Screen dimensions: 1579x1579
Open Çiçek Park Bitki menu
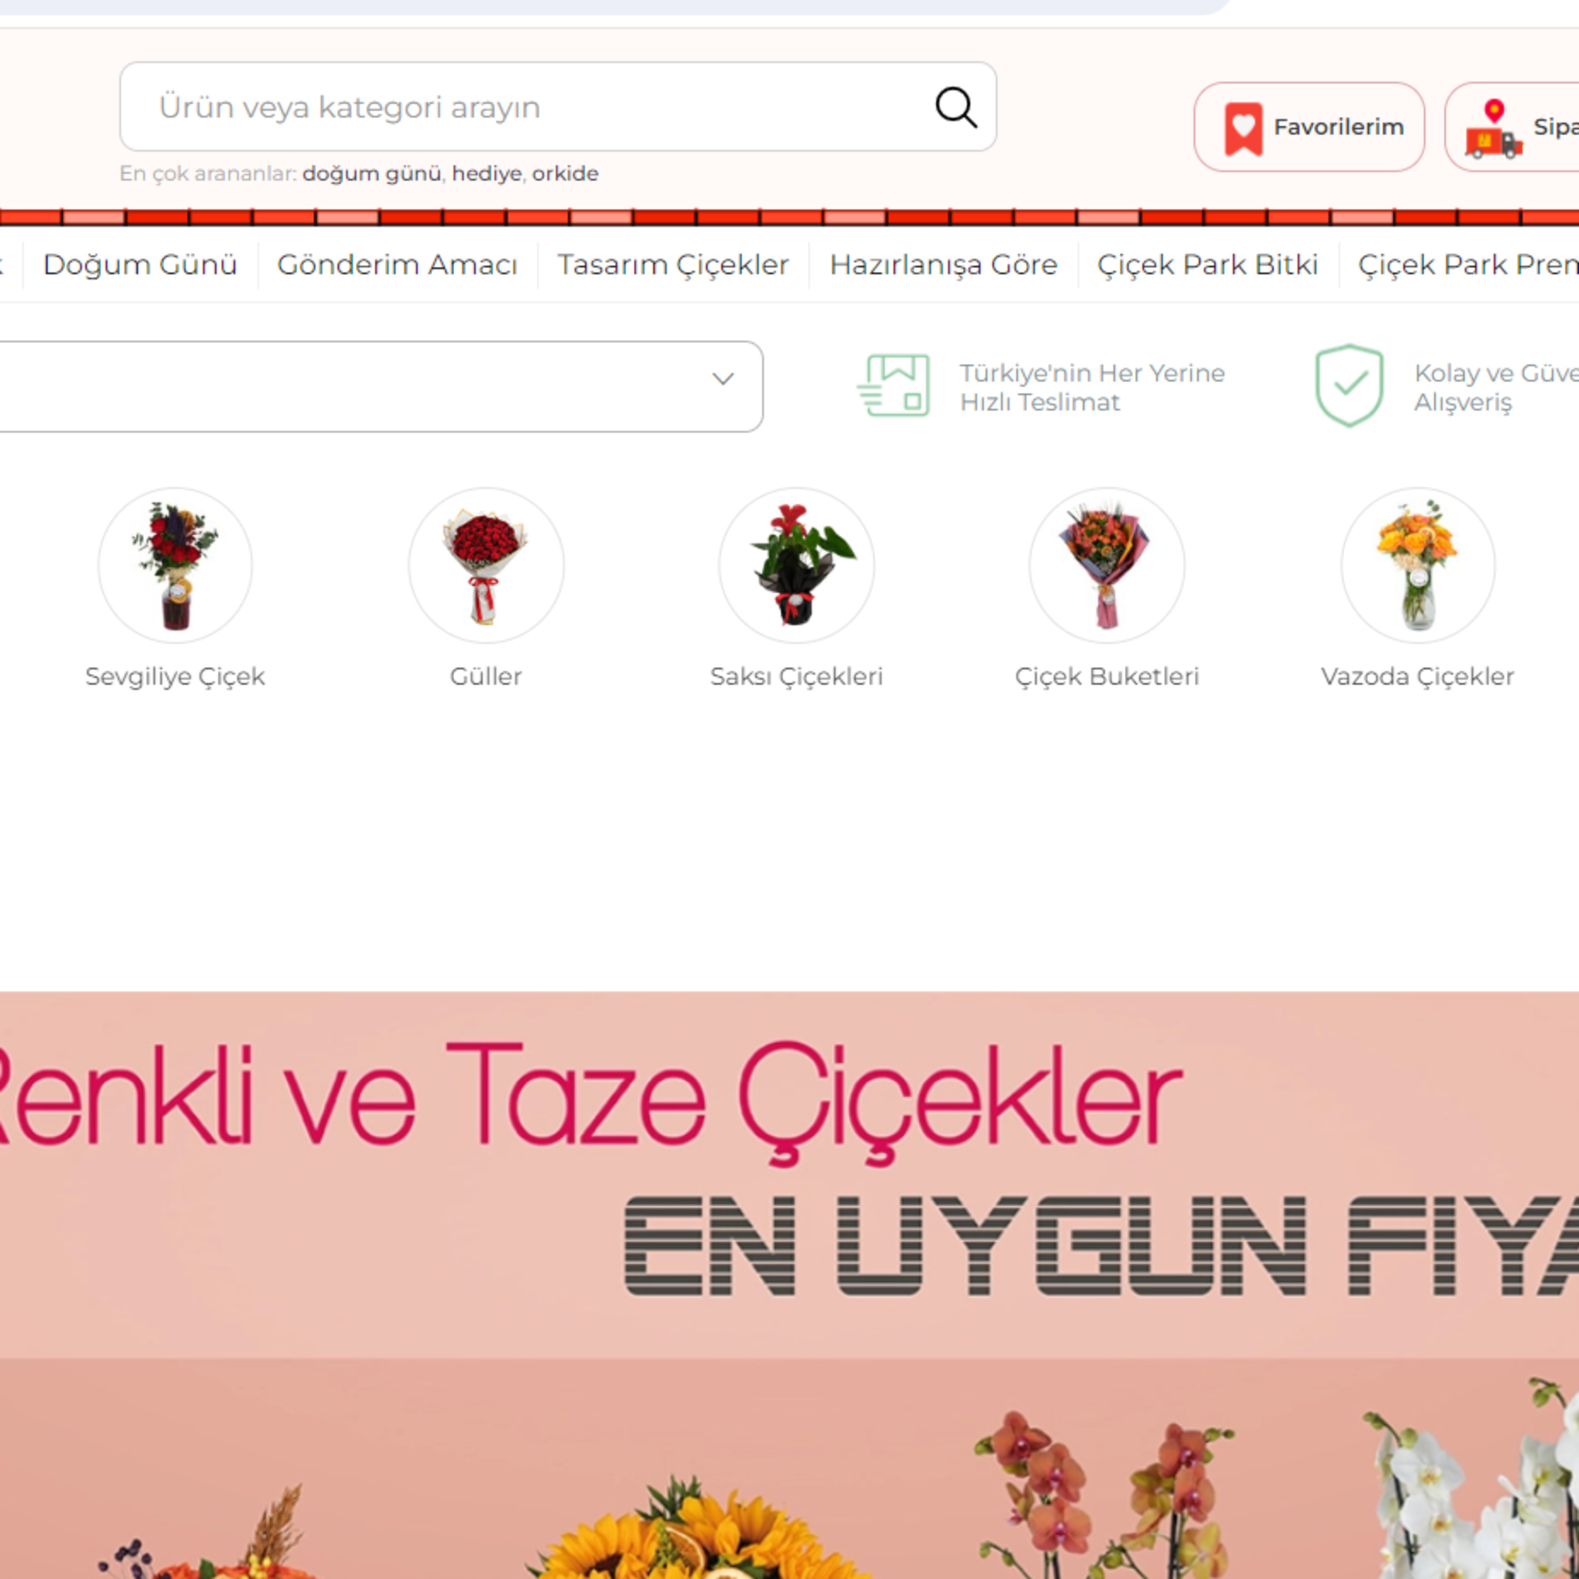tap(1207, 265)
